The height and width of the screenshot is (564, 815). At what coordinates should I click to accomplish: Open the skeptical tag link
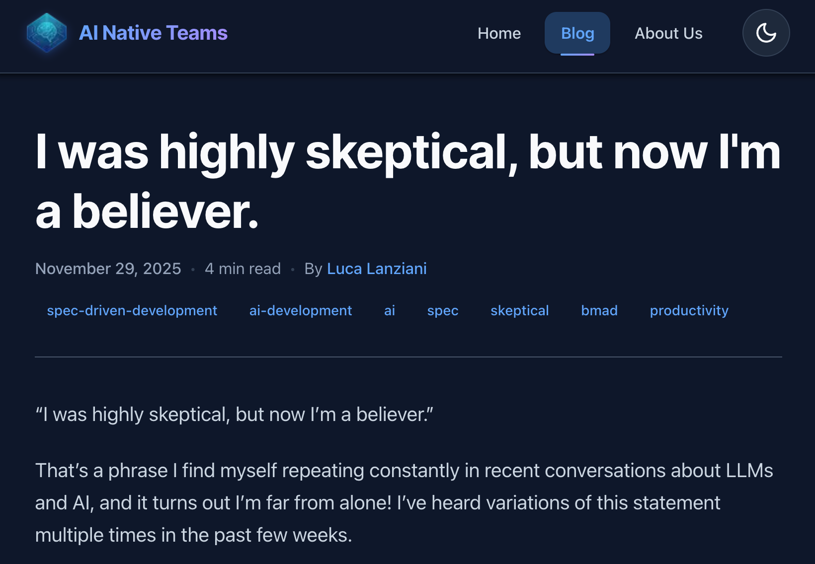(520, 310)
